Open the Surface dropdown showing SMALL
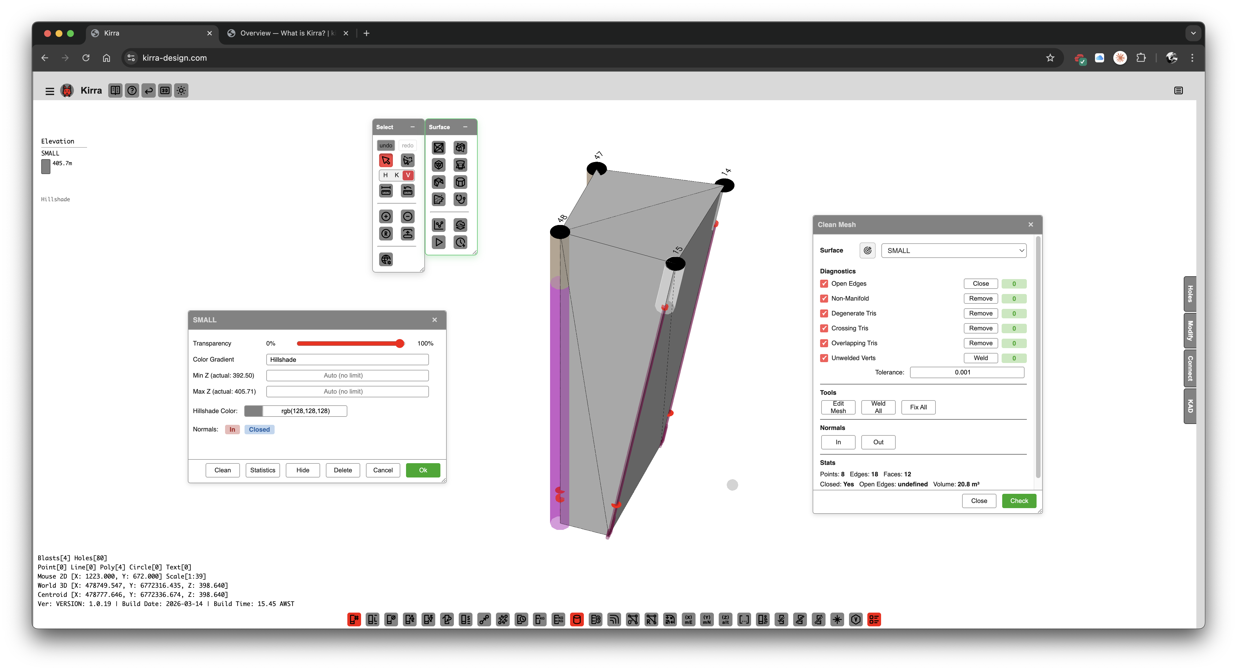Image resolution: width=1237 pixels, height=671 pixels. [x=953, y=250]
